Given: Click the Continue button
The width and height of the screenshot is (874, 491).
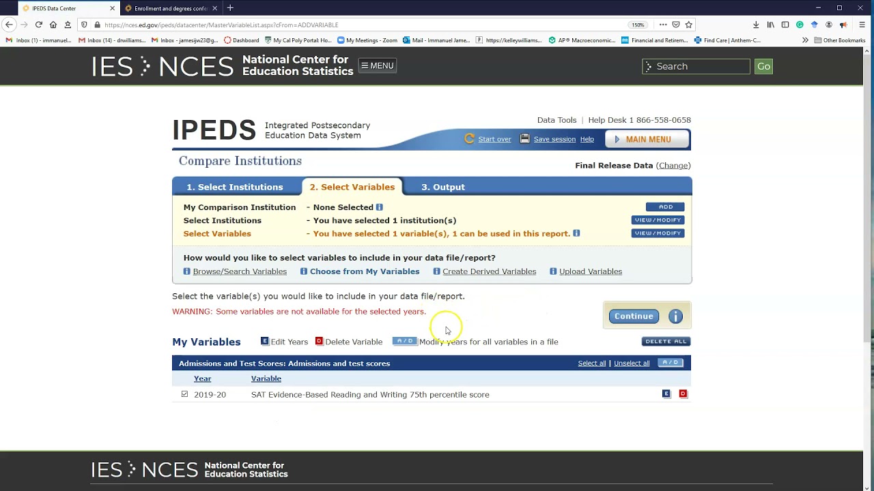Looking at the screenshot, I should point(634,316).
